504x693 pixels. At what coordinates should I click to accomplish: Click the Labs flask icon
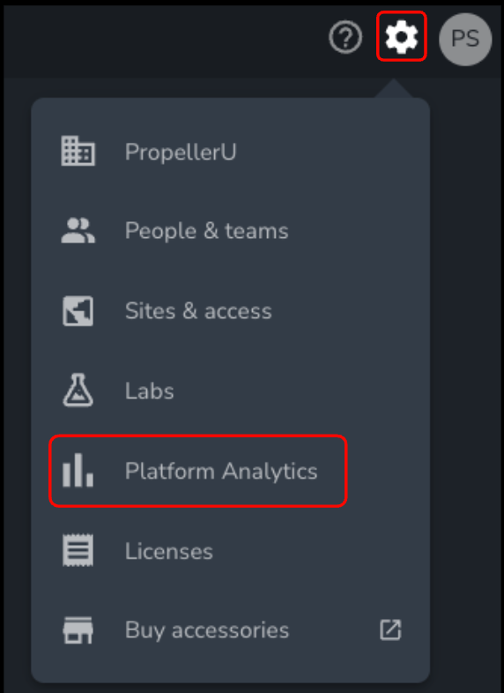pos(78,391)
